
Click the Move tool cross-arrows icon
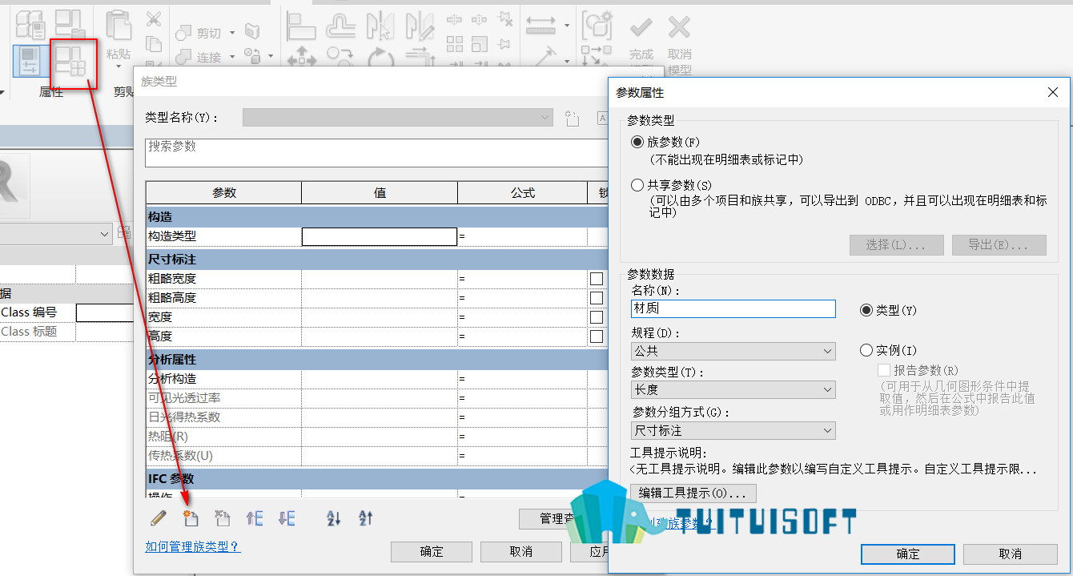coord(302,58)
